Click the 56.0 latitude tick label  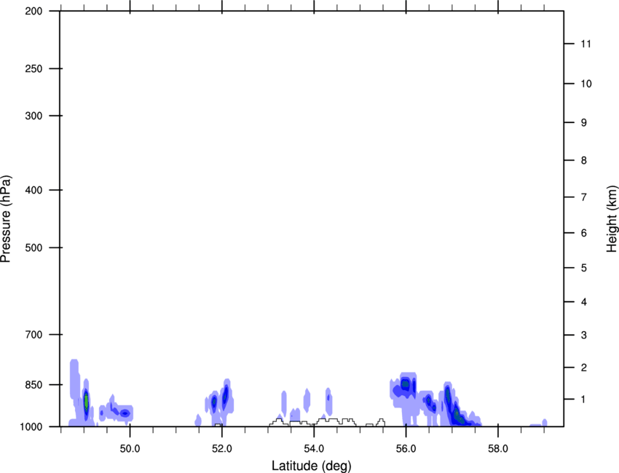pyautogui.click(x=406, y=448)
